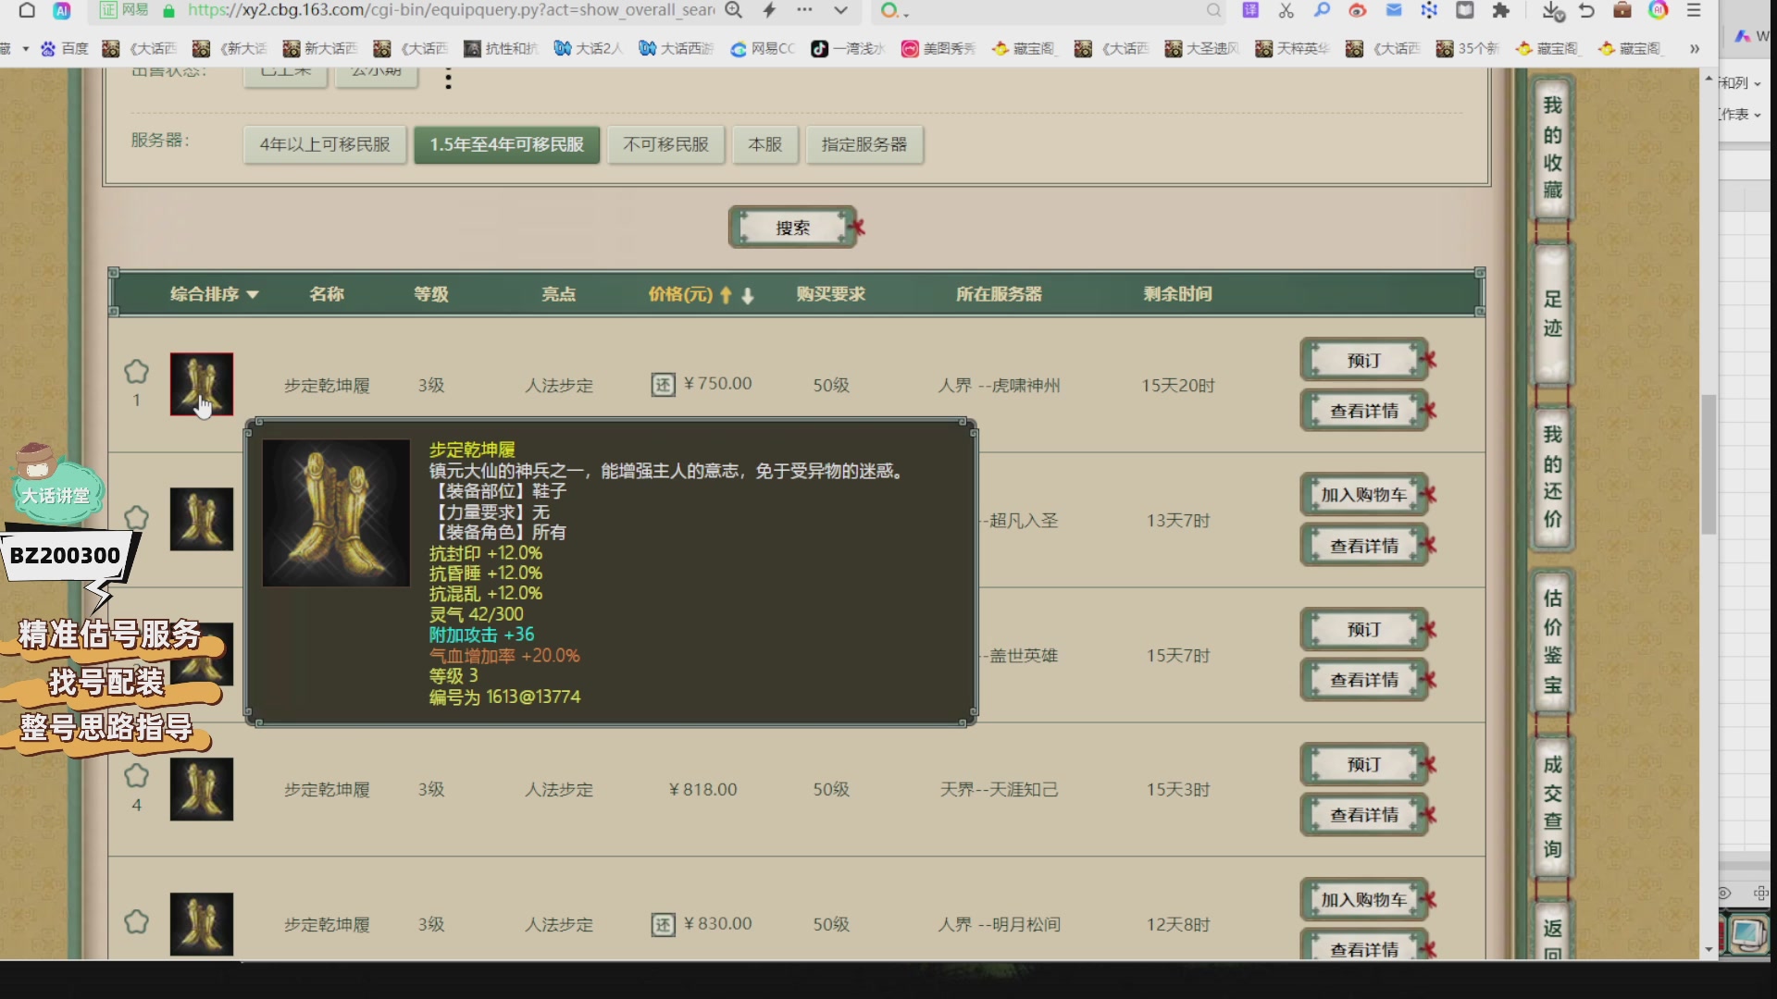
Task: Expand the bookmarks bar overflow chevron
Action: click(x=1694, y=48)
